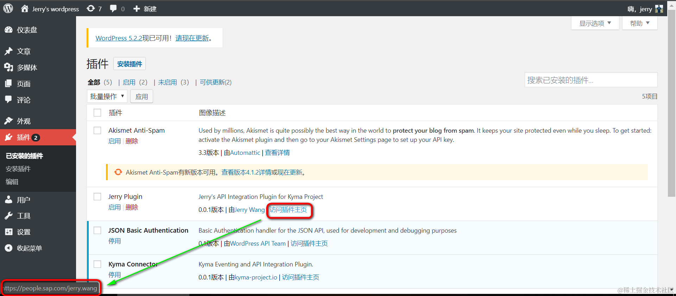Expand the 帮助 help panel
The width and height of the screenshot is (676, 296).
(x=640, y=23)
